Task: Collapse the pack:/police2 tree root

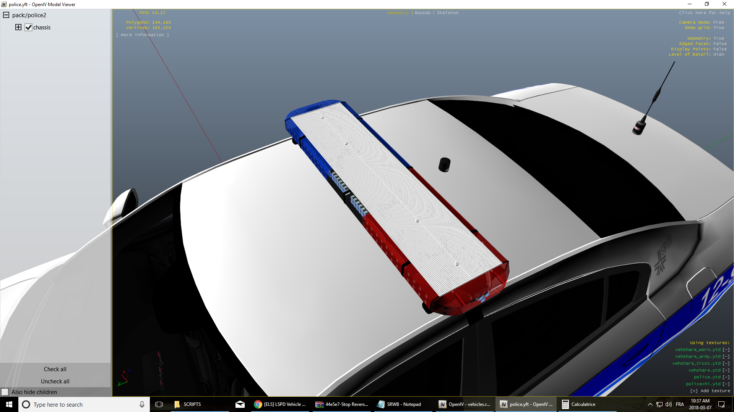Action: (x=6, y=15)
